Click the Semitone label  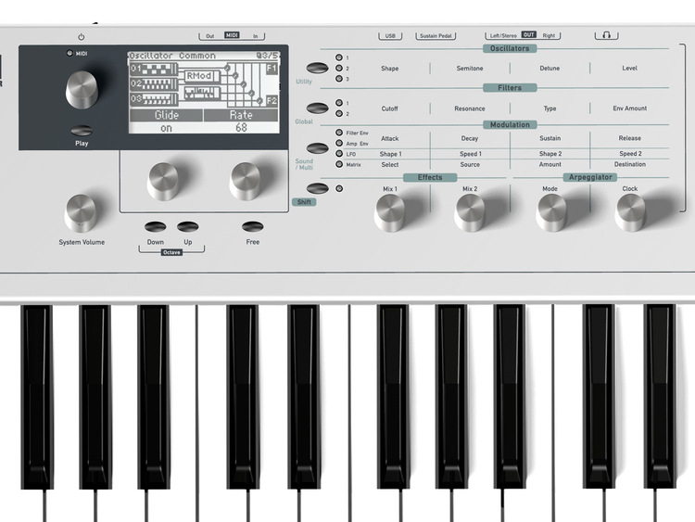tap(470, 69)
